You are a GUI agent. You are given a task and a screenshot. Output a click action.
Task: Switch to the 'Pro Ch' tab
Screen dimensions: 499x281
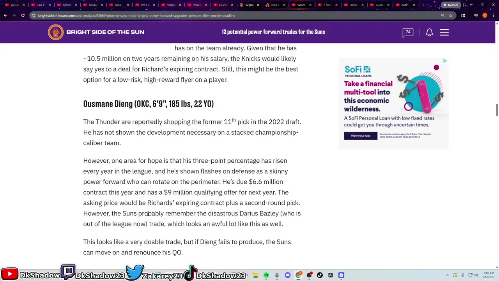[145, 5]
